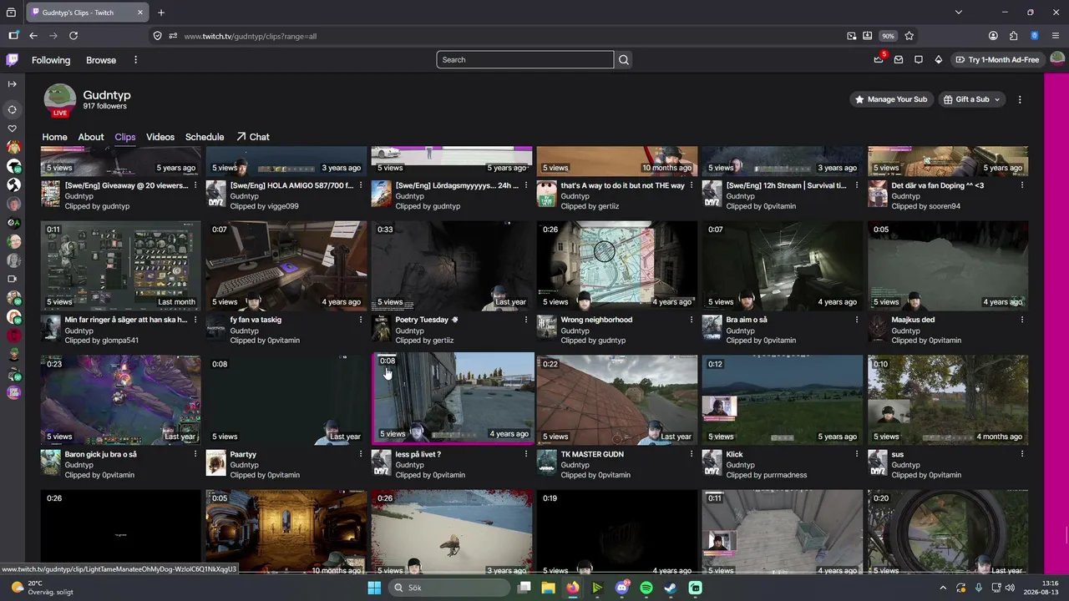Screen dimensions: 1069x601
Task: Open browser extensions puzzle icon
Action: click(1014, 36)
